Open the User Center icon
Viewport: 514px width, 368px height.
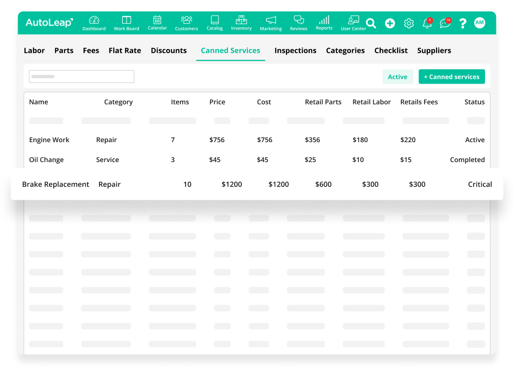(353, 20)
